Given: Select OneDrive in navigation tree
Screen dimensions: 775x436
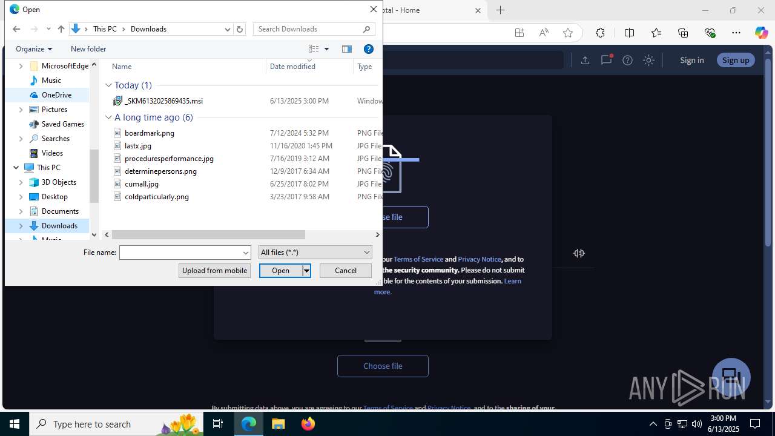Looking at the screenshot, I should click(56, 95).
